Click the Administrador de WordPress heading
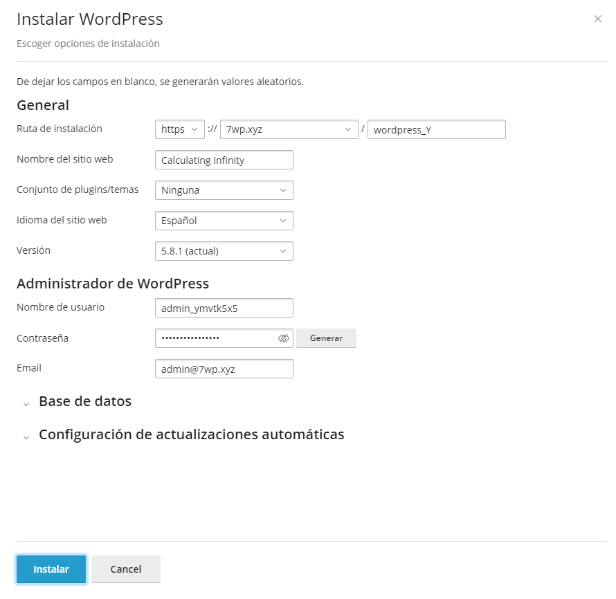The height and width of the screenshot is (599, 616). [x=113, y=284]
